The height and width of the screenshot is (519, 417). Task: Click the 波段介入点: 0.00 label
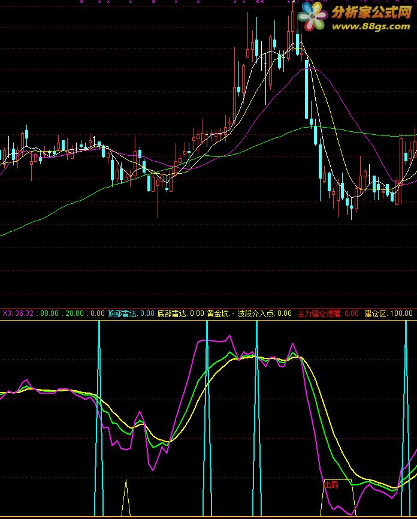(264, 313)
